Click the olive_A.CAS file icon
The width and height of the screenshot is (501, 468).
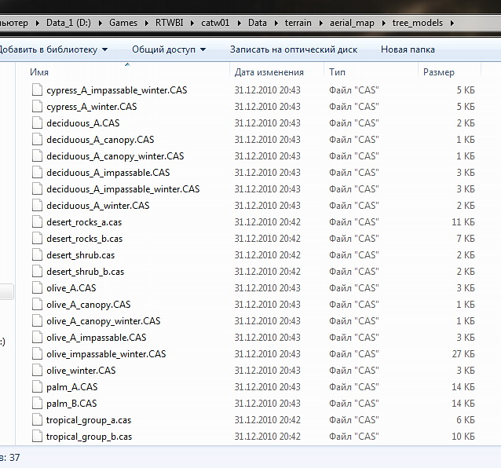[x=37, y=288]
